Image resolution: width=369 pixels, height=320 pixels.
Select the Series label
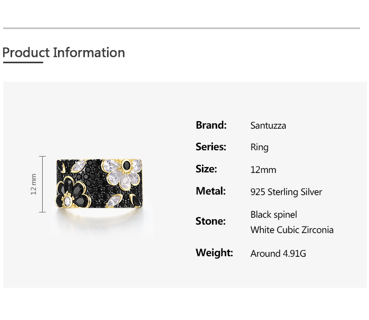pyautogui.click(x=211, y=147)
